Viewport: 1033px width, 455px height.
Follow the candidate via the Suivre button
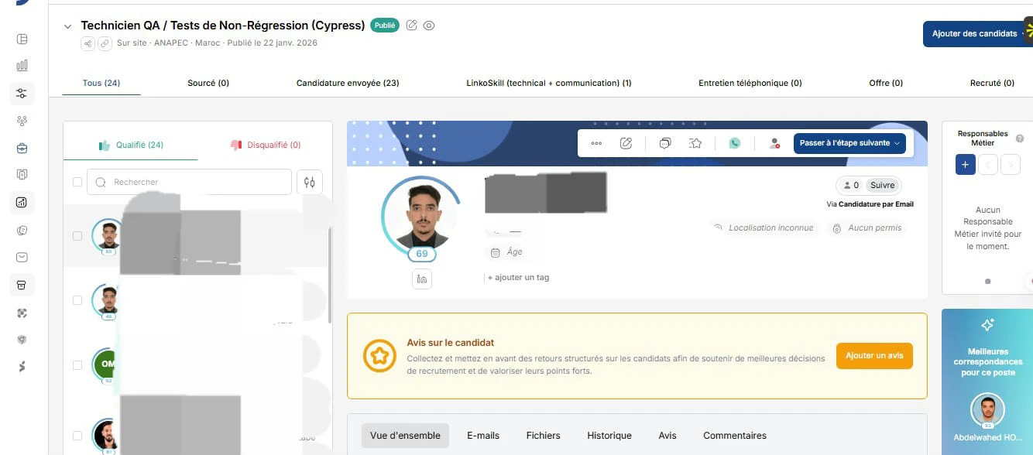[883, 185]
